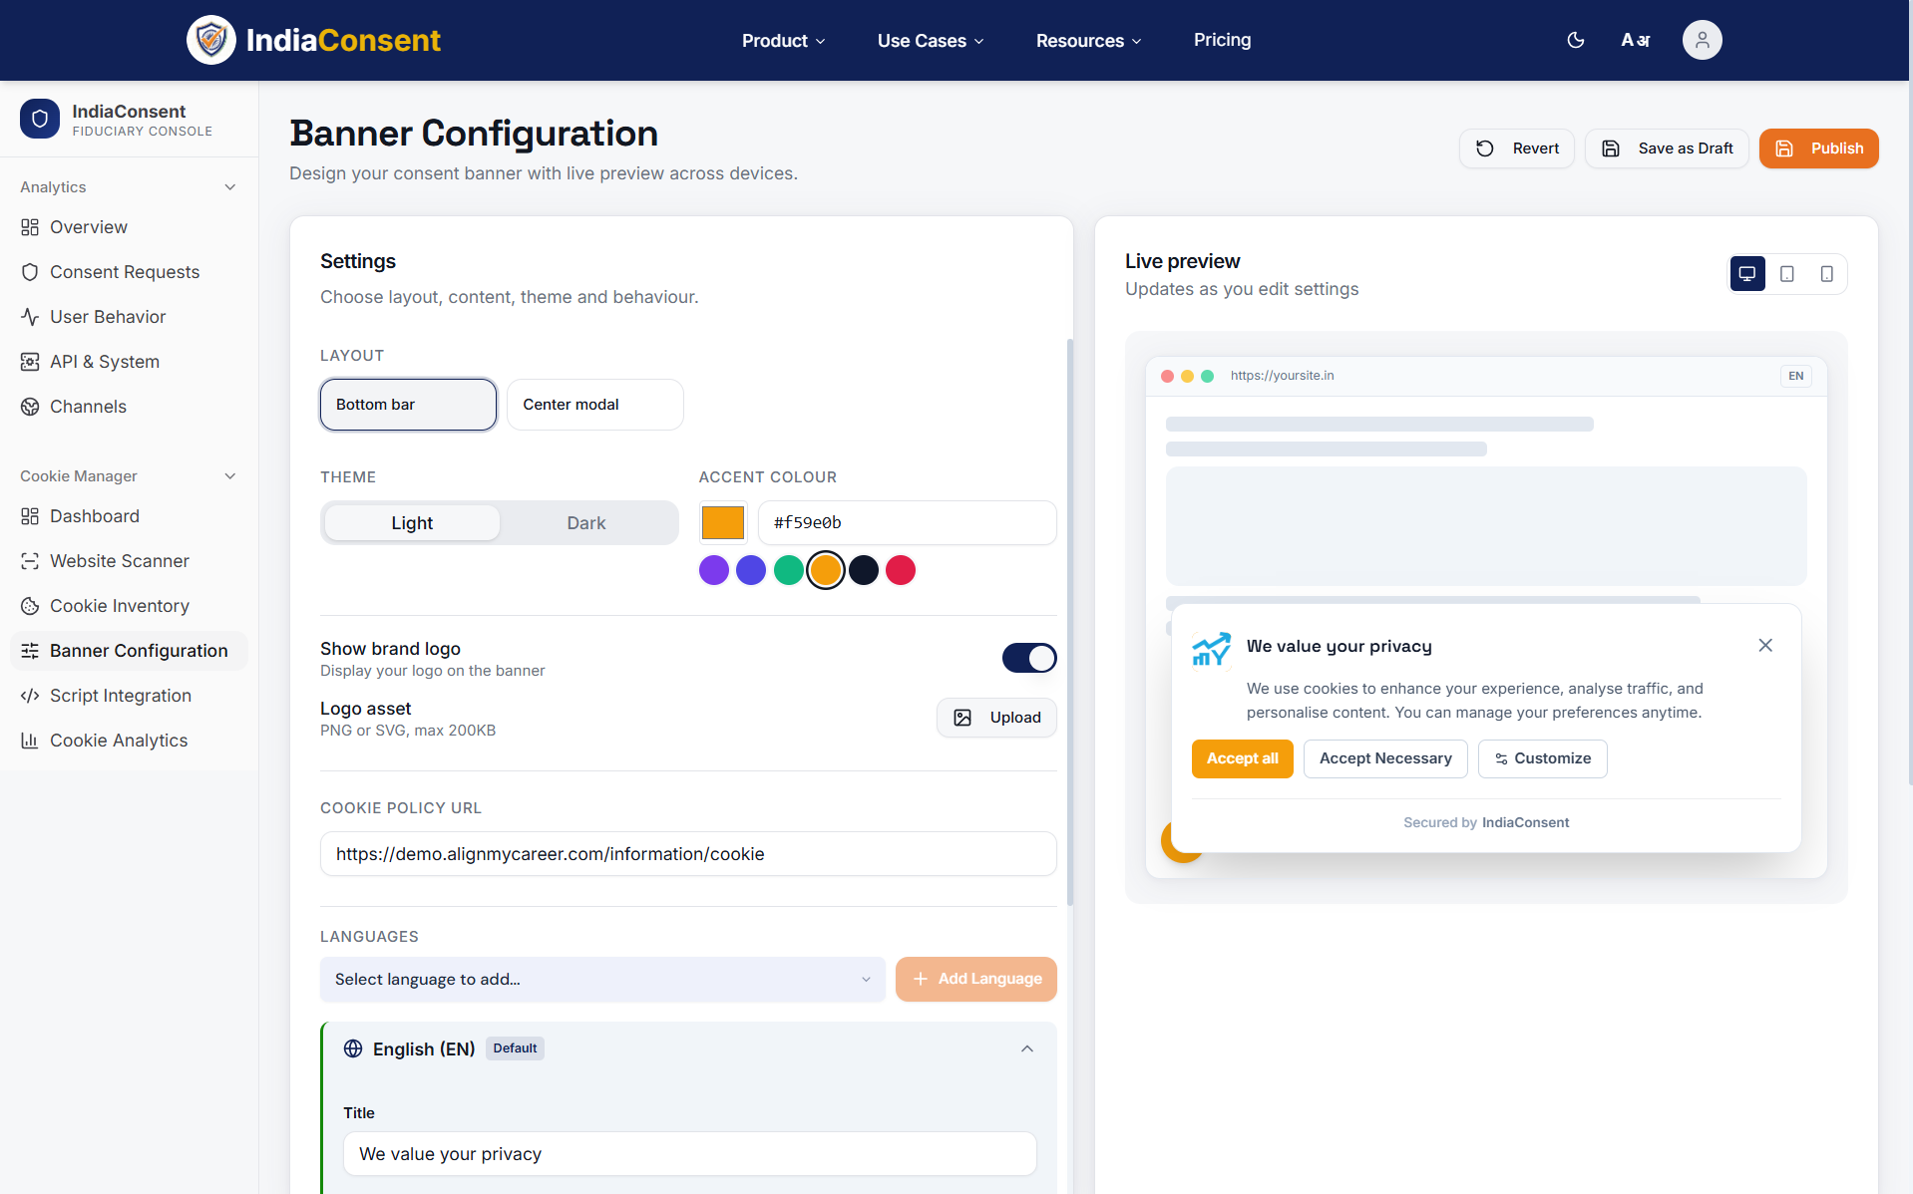Open Consent Requests in the sidebar
Viewport: 1913px width, 1194px height.
click(129, 272)
